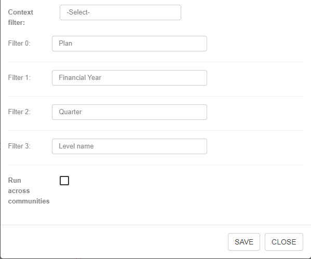Screen dimensions: 311x259
Task: Activate the Filter 2 Quarter field
Action: coord(129,112)
